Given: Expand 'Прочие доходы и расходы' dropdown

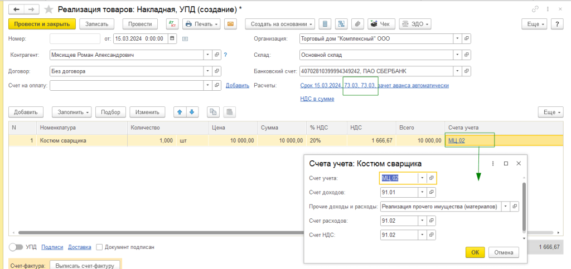Looking at the screenshot, I should [506, 207].
